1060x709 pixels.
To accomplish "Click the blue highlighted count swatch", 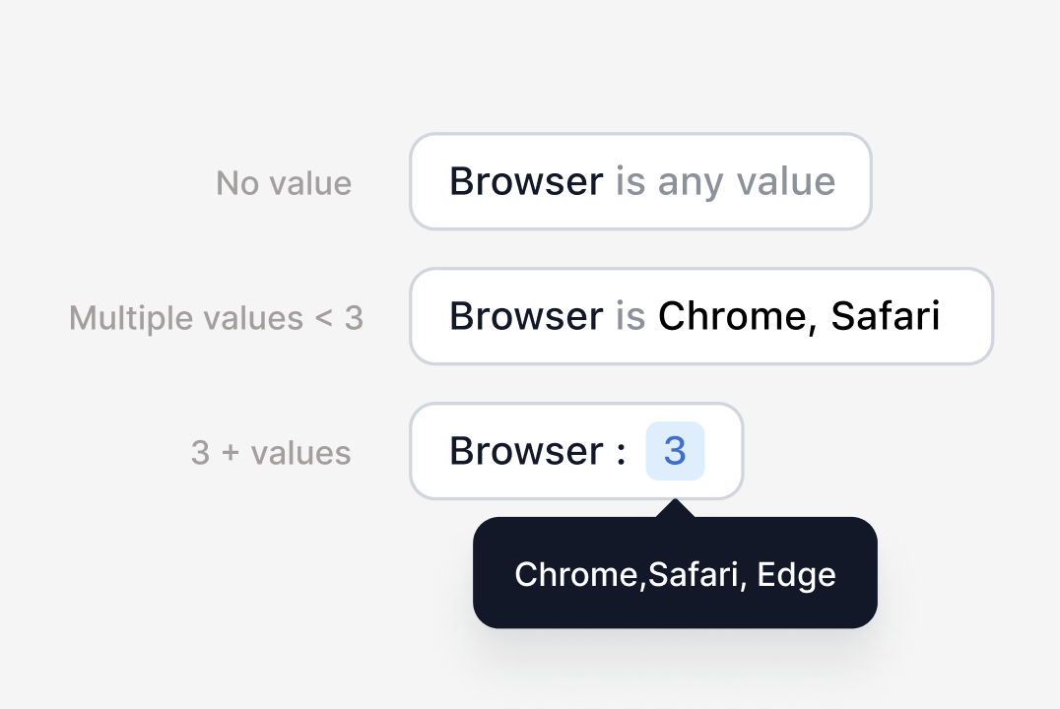I will click(x=675, y=451).
